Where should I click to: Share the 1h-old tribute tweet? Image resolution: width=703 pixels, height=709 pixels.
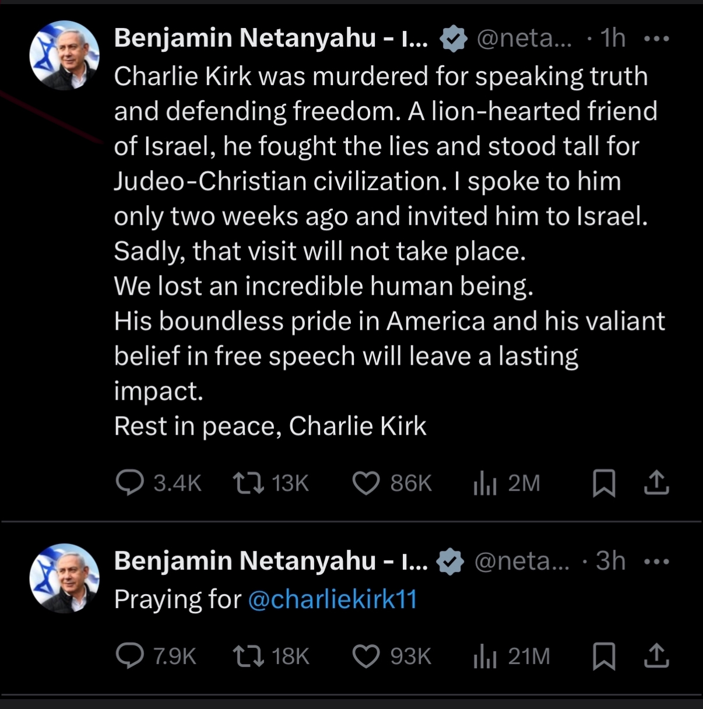point(656,483)
